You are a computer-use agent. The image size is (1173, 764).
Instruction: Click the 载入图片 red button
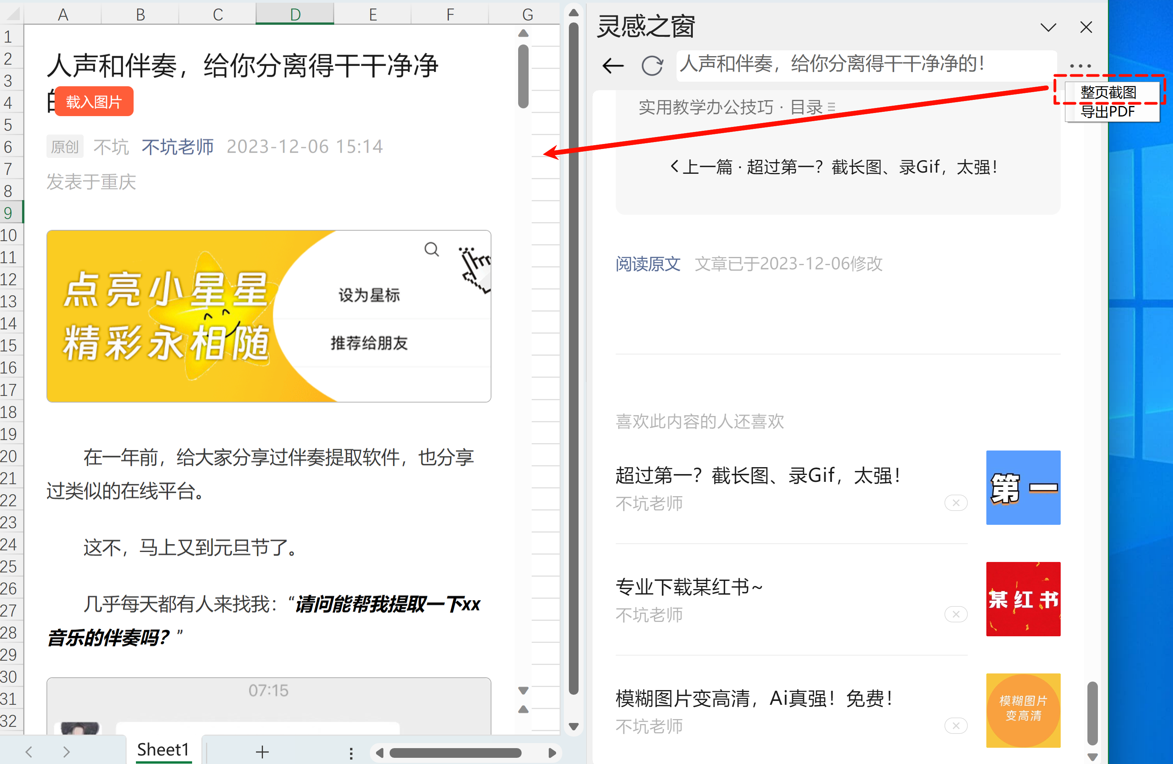click(94, 102)
